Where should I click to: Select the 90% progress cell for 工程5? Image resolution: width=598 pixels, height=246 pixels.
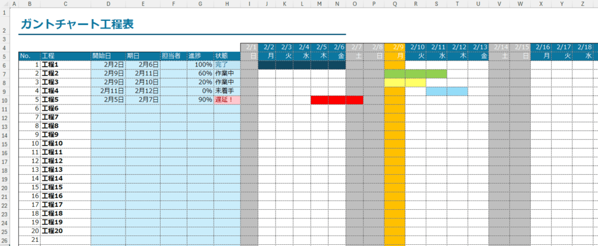(x=200, y=100)
